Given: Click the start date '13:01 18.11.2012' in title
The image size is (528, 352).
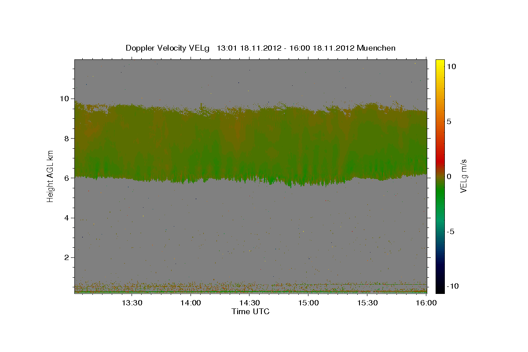Looking at the screenshot, I should [x=249, y=48].
